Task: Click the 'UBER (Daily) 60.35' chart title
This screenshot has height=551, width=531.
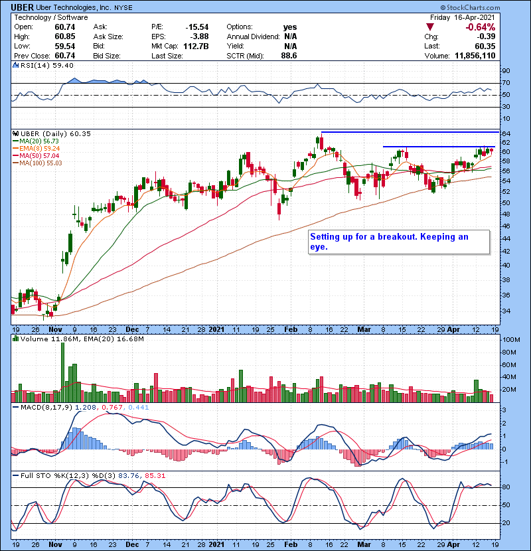Action: pyautogui.click(x=56, y=134)
